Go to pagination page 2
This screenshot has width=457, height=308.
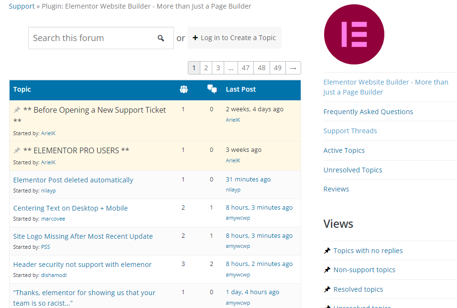206,68
